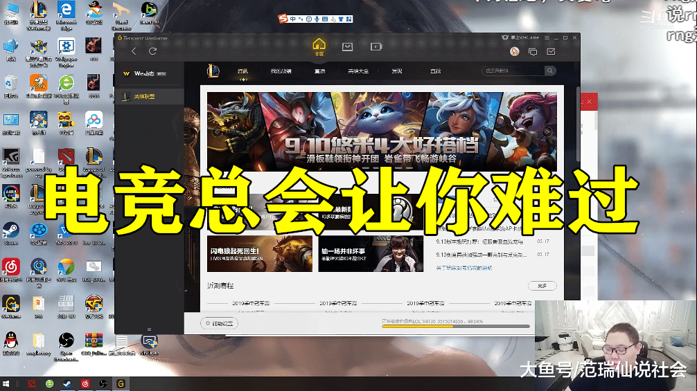The height and width of the screenshot is (391, 697).
Task: Click WeGame taskbar icon
Action: [x=121, y=383]
